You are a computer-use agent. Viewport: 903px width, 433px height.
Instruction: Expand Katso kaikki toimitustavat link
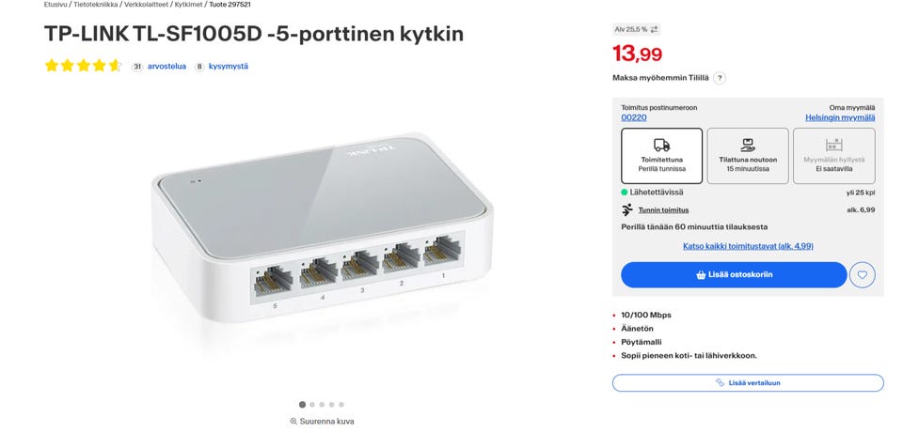click(x=748, y=246)
